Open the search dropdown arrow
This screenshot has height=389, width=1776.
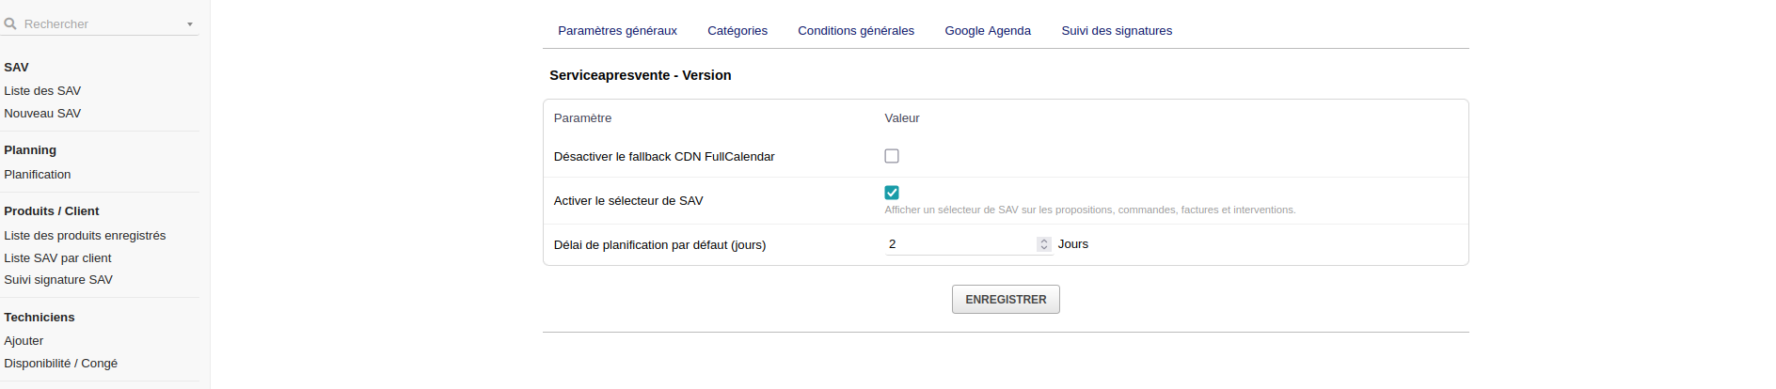pos(190,24)
